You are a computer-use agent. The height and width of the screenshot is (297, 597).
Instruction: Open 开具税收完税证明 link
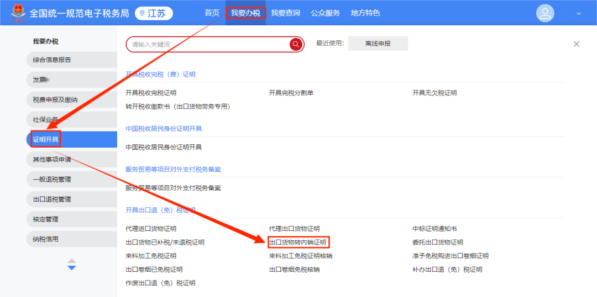151,93
